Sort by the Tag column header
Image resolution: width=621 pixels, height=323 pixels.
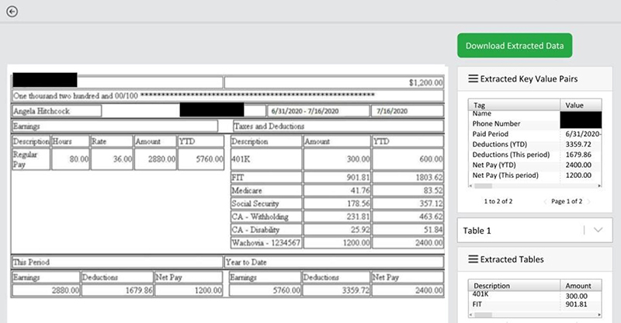(514, 105)
